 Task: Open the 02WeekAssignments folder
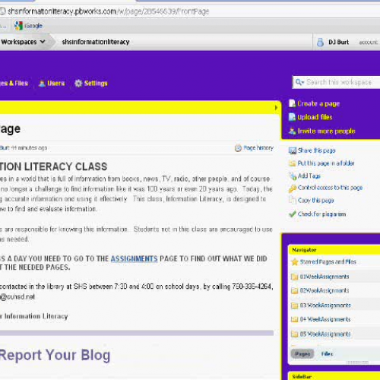pyautogui.click(x=325, y=290)
